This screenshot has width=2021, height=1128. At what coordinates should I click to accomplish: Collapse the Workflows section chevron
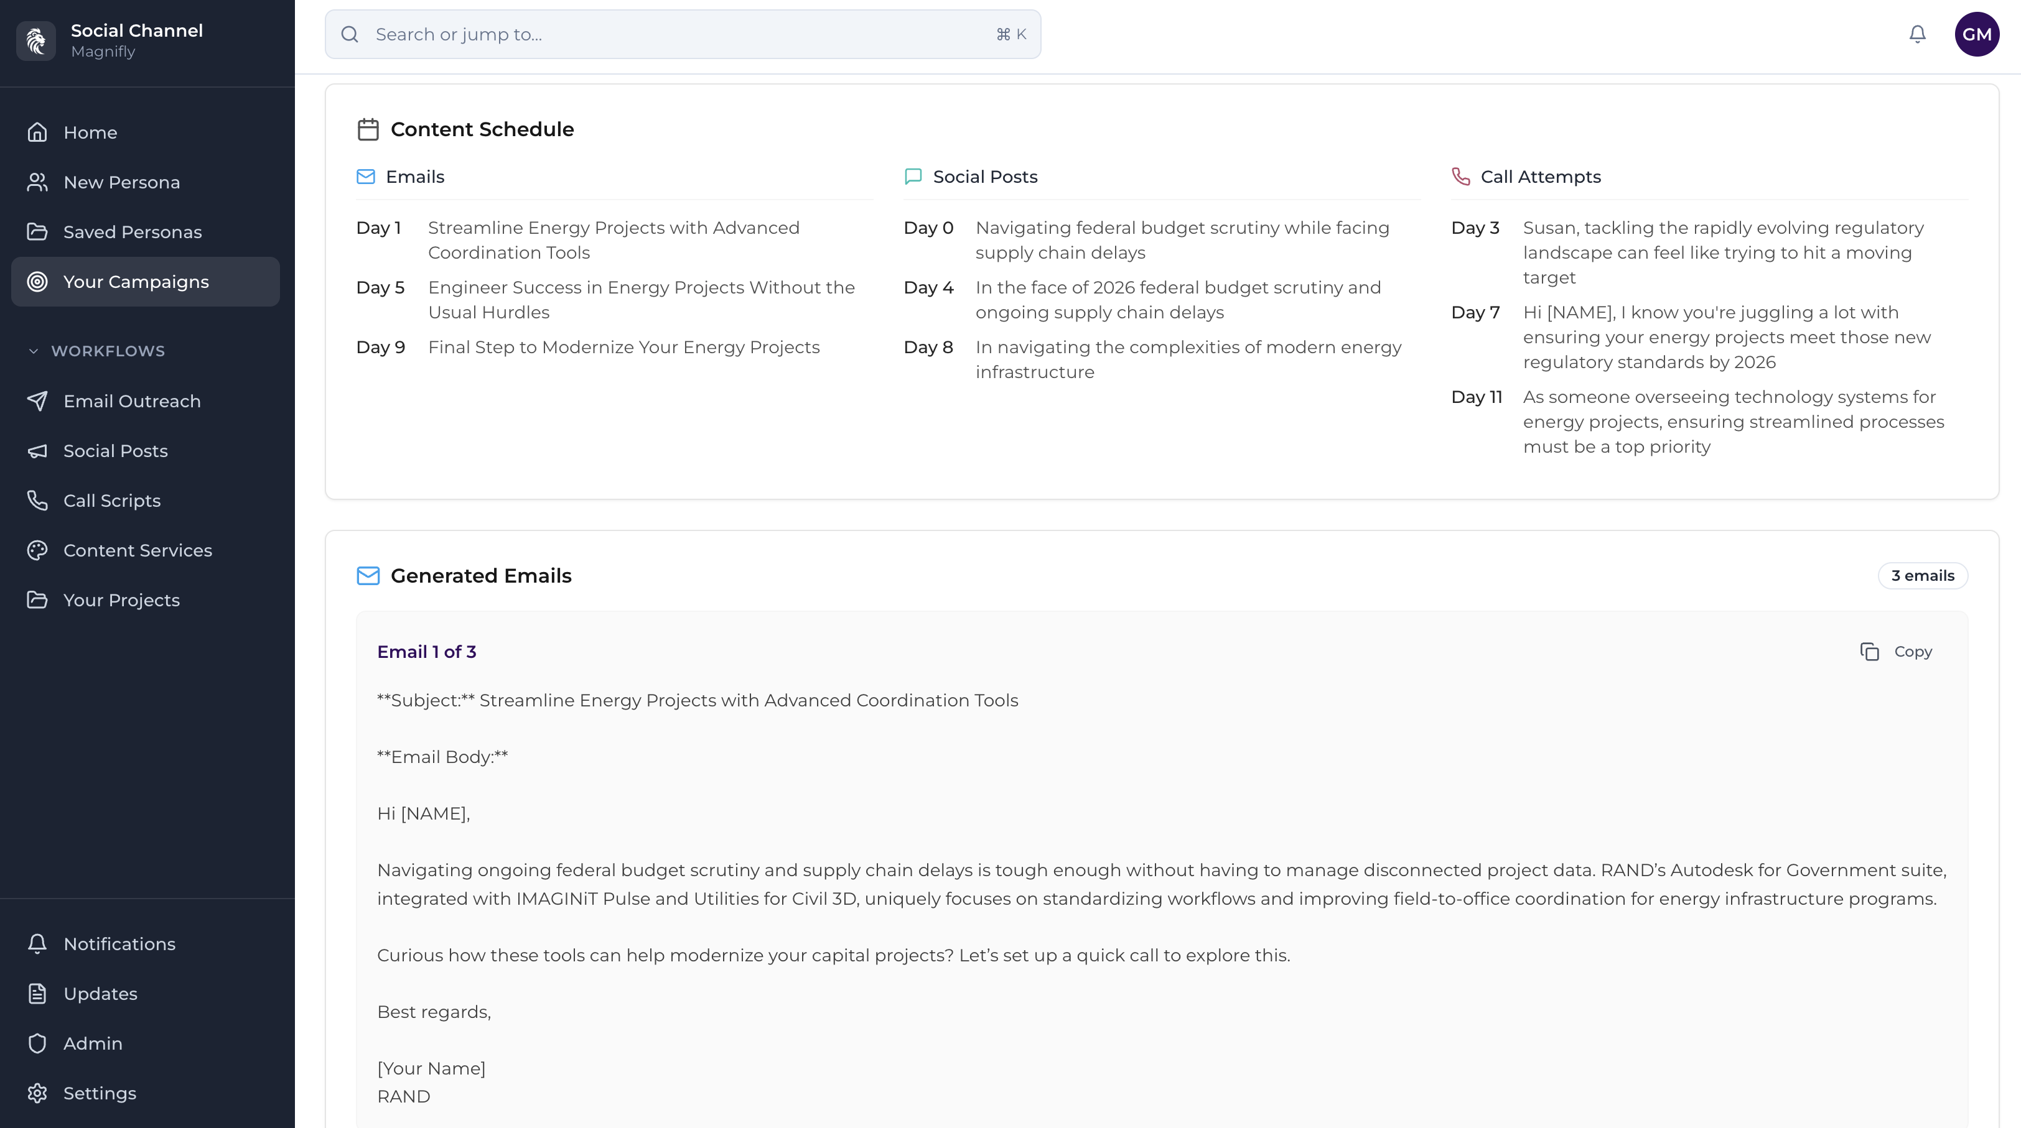[x=33, y=351]
